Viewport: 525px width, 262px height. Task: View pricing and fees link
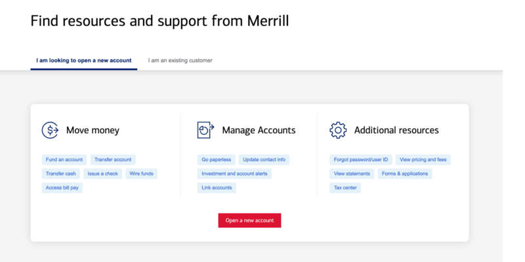[423, 160]
